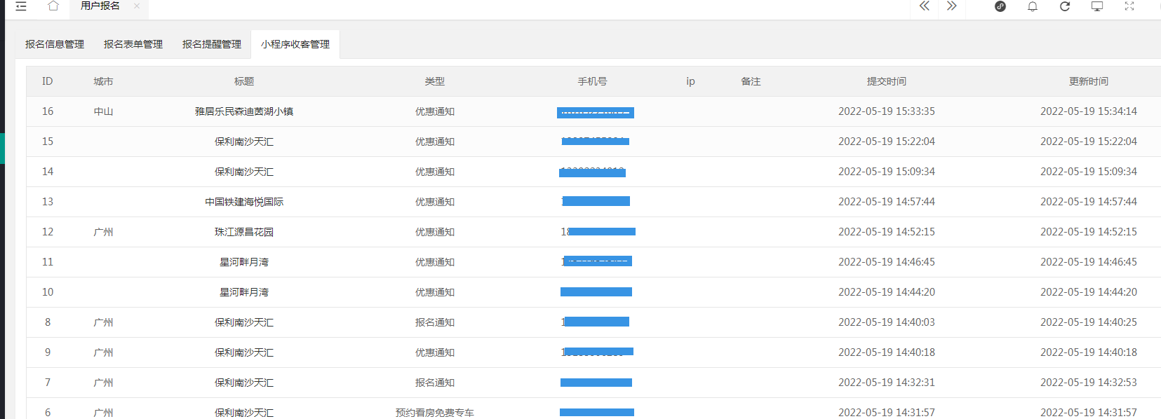The width and height of the screenshot is (1161, 419).
Task: Toggle fullscreen mode icon
Action: (1129, 6)
